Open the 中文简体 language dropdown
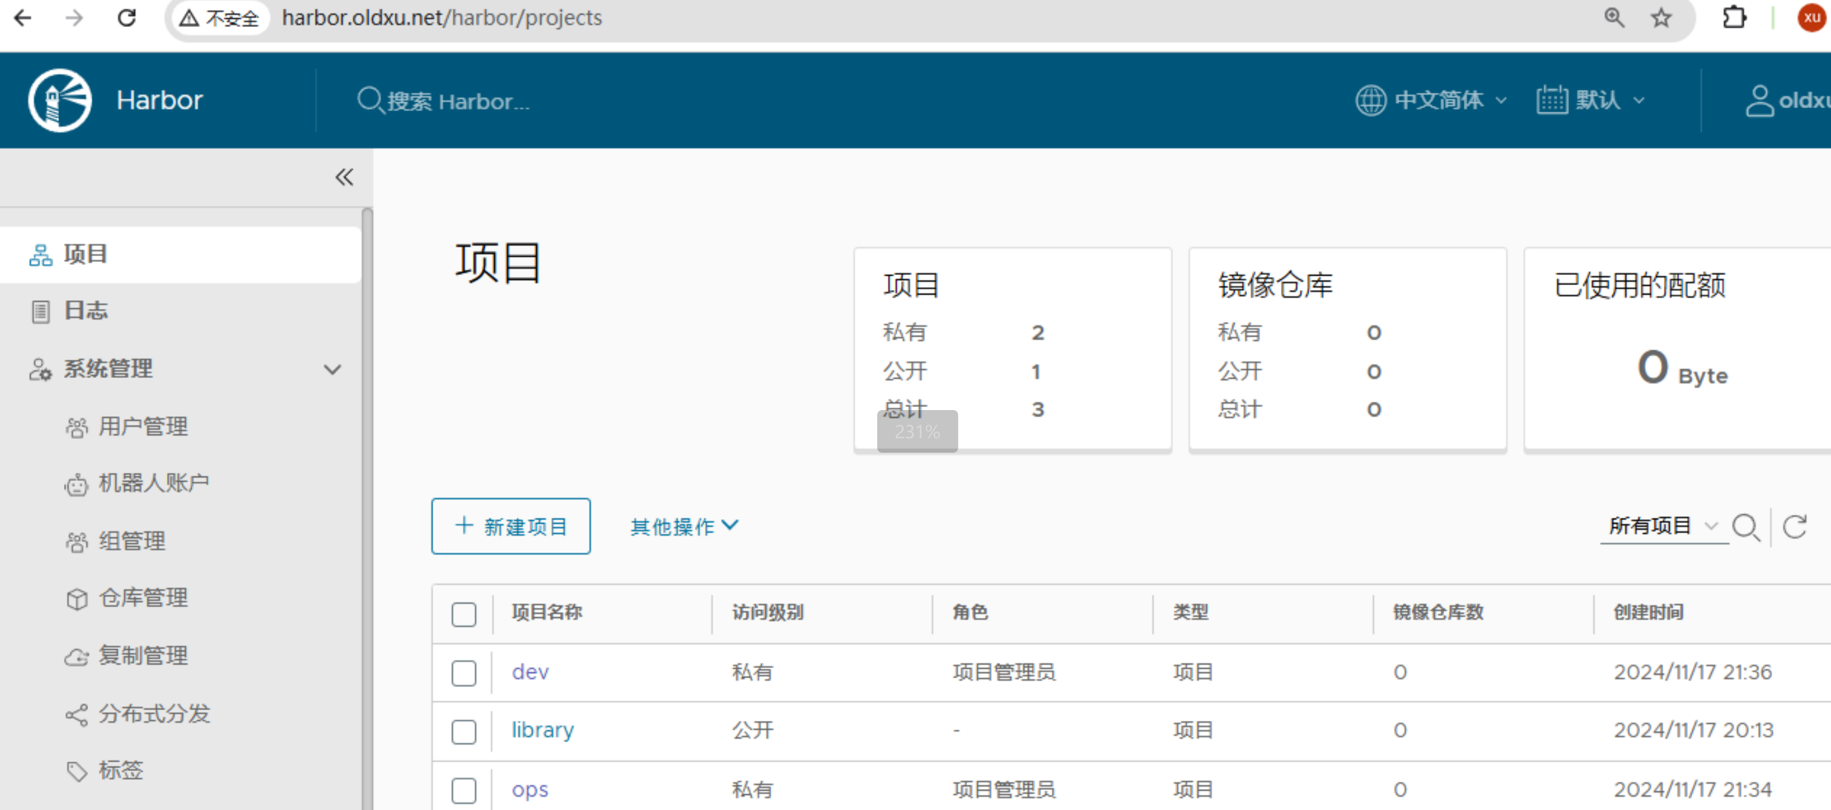 point(1430,100)
